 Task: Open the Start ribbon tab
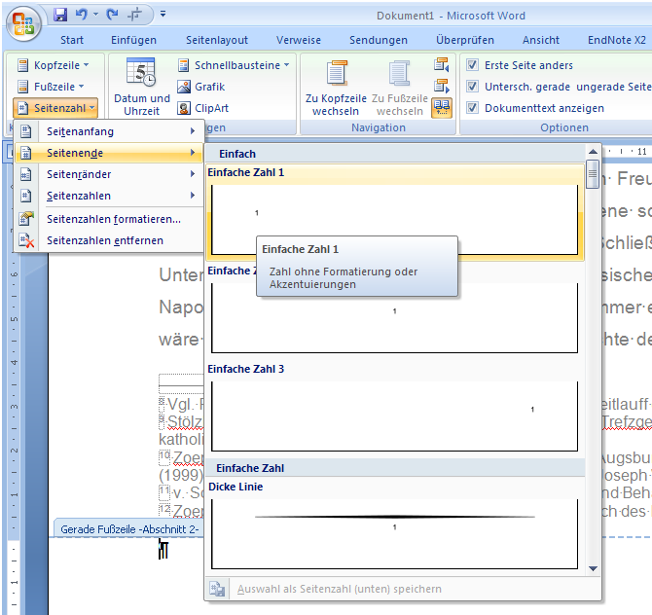pyautogui.click(x=71, y=40)
